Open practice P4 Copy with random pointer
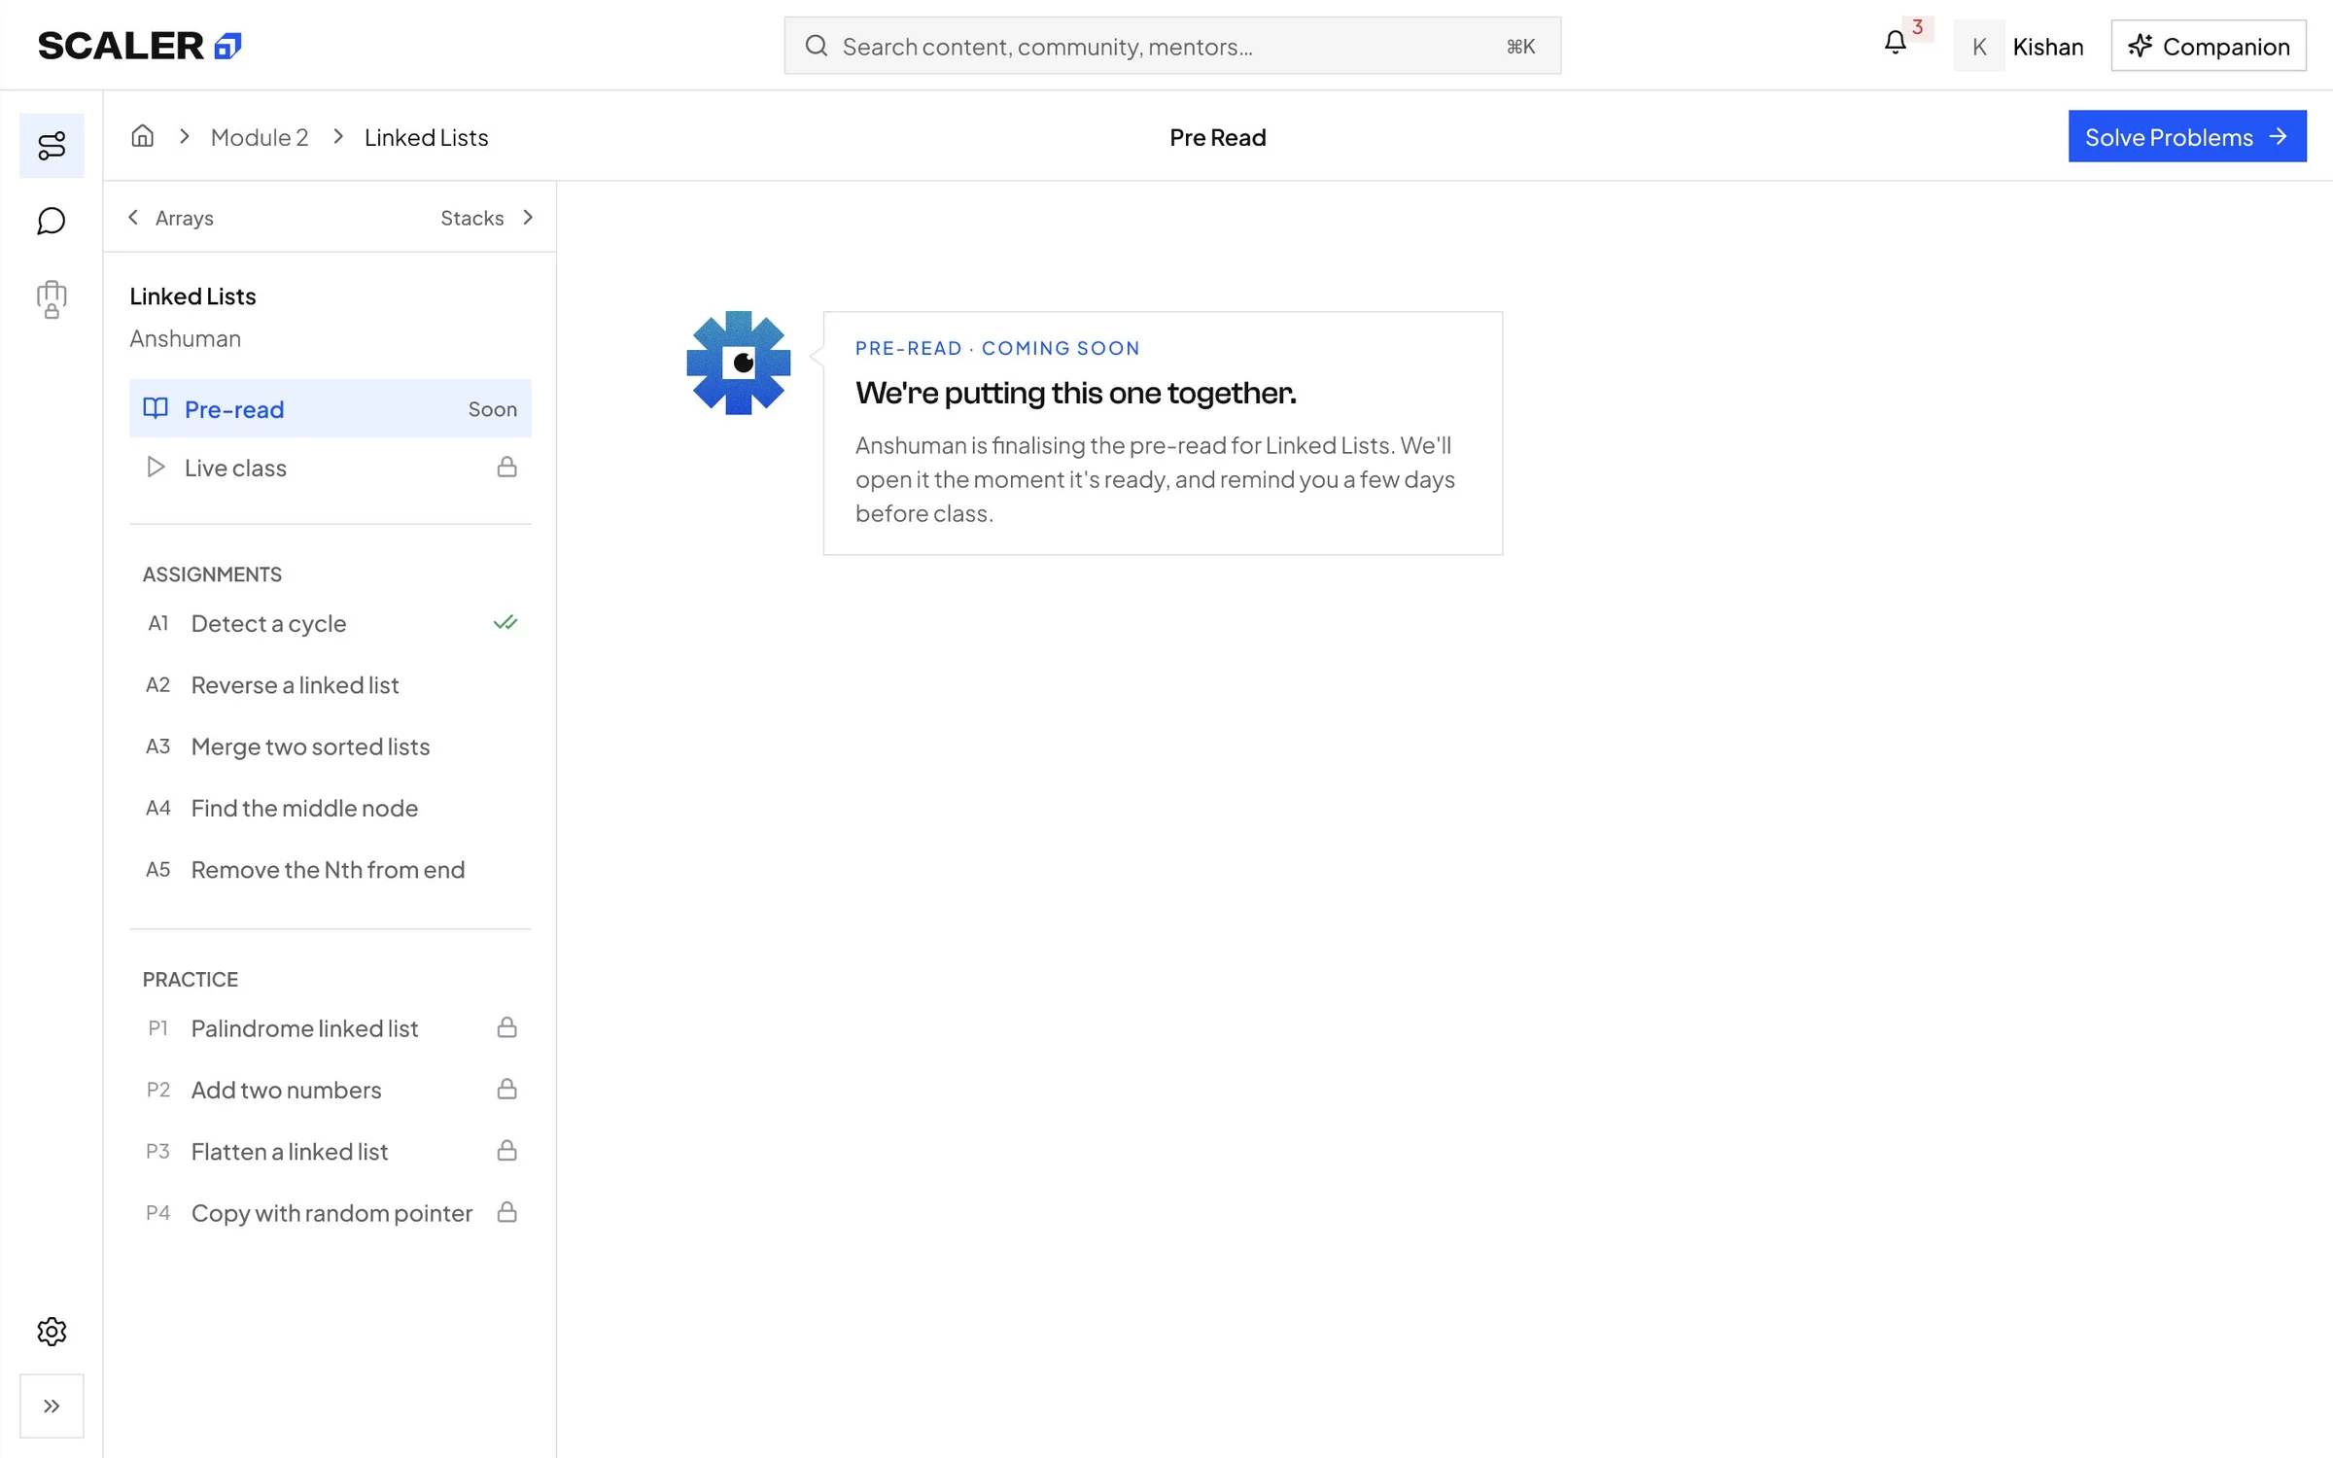 331,1213
